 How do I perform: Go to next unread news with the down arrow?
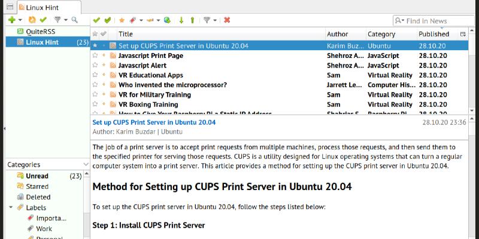click(181, 20)
